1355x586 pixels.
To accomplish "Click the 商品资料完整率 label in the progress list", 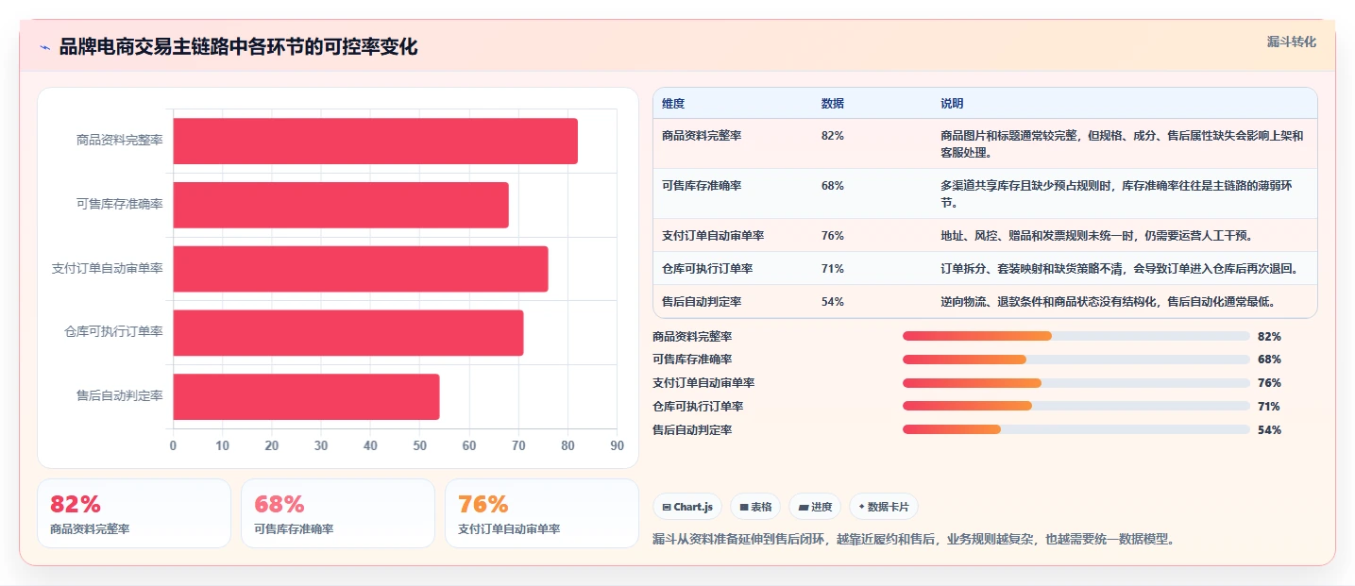I will point(692,337).
